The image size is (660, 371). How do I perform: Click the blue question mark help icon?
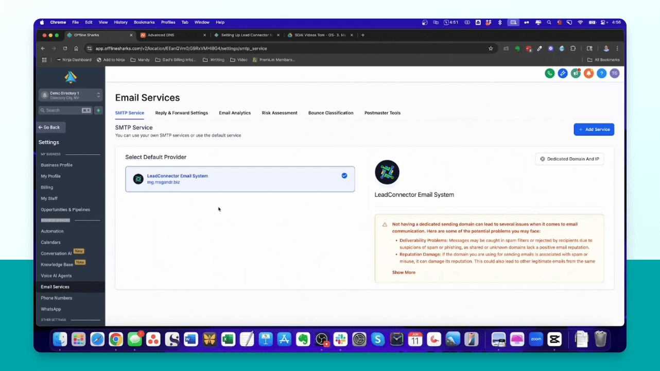click(x=601, y=73)
